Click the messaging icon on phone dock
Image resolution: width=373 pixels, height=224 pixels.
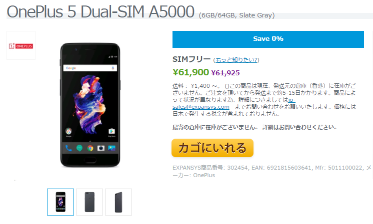click(79, 148)
